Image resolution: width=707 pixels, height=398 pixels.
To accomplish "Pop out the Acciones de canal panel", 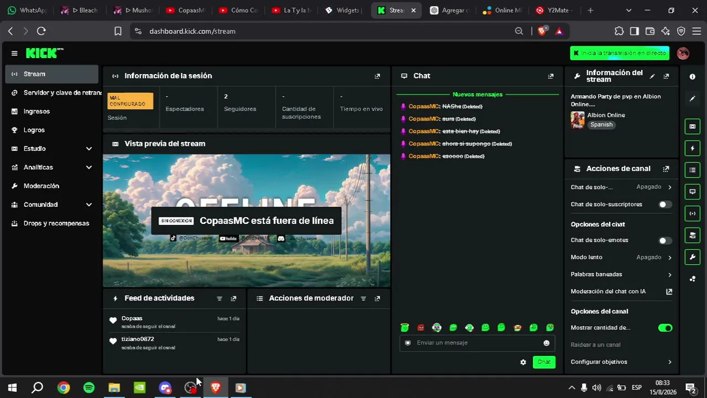I will click(666, 169).
